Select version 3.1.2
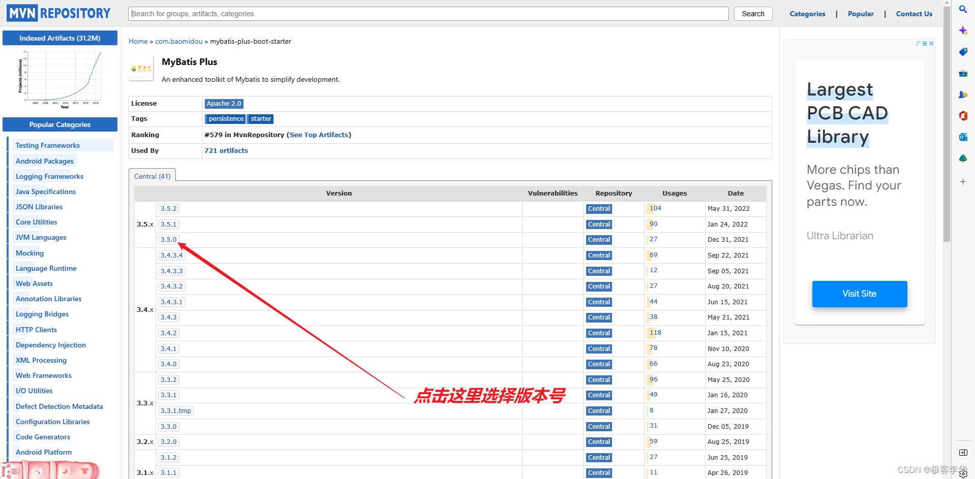 (169, 457)
